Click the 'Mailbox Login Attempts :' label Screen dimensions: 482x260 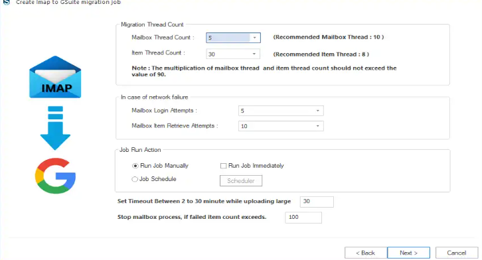tap(164, 111)
